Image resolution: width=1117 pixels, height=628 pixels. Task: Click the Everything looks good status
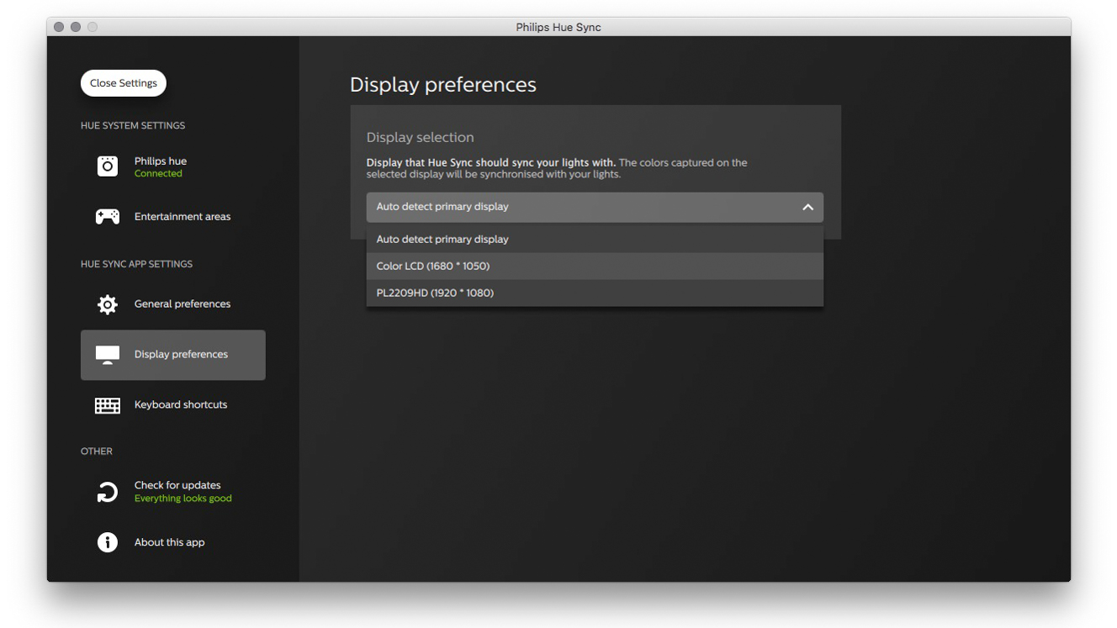pyautogui.click(x=183, y=499)
